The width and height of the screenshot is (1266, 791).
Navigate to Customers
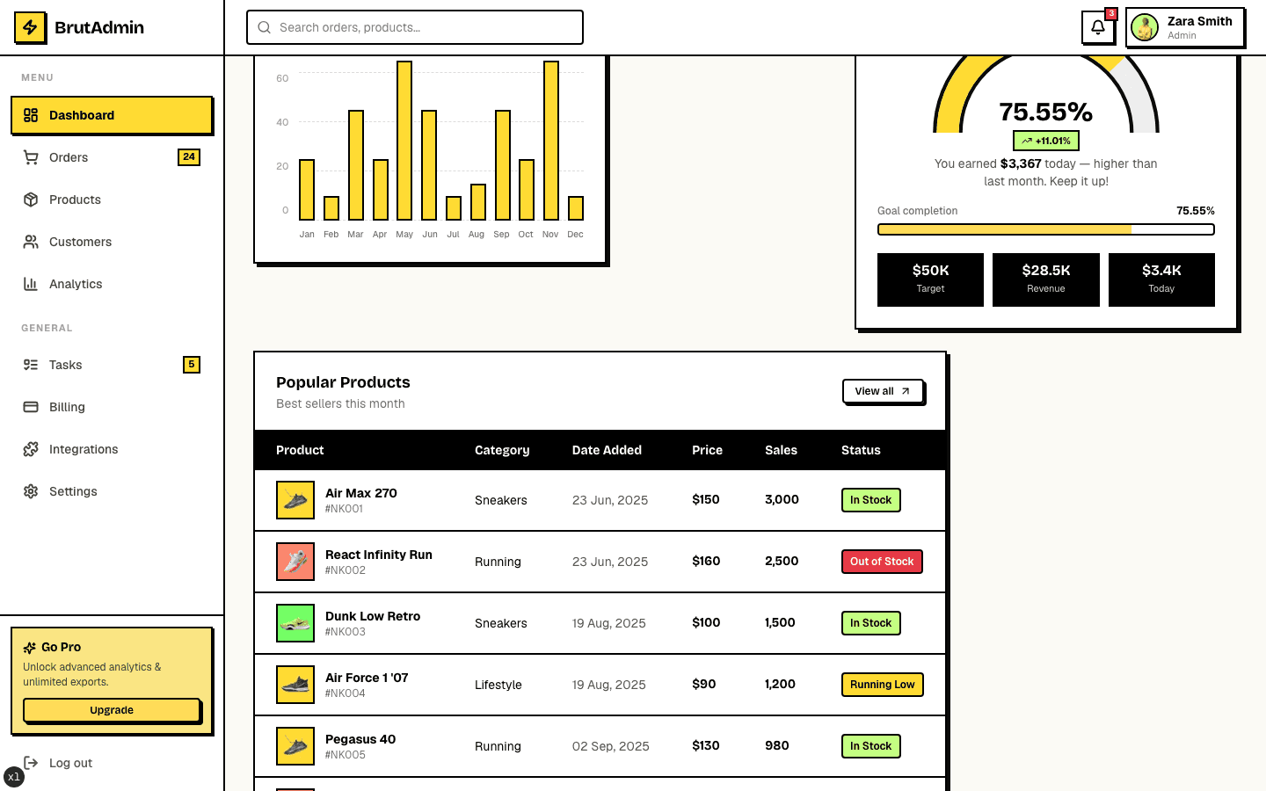point(112,242)
